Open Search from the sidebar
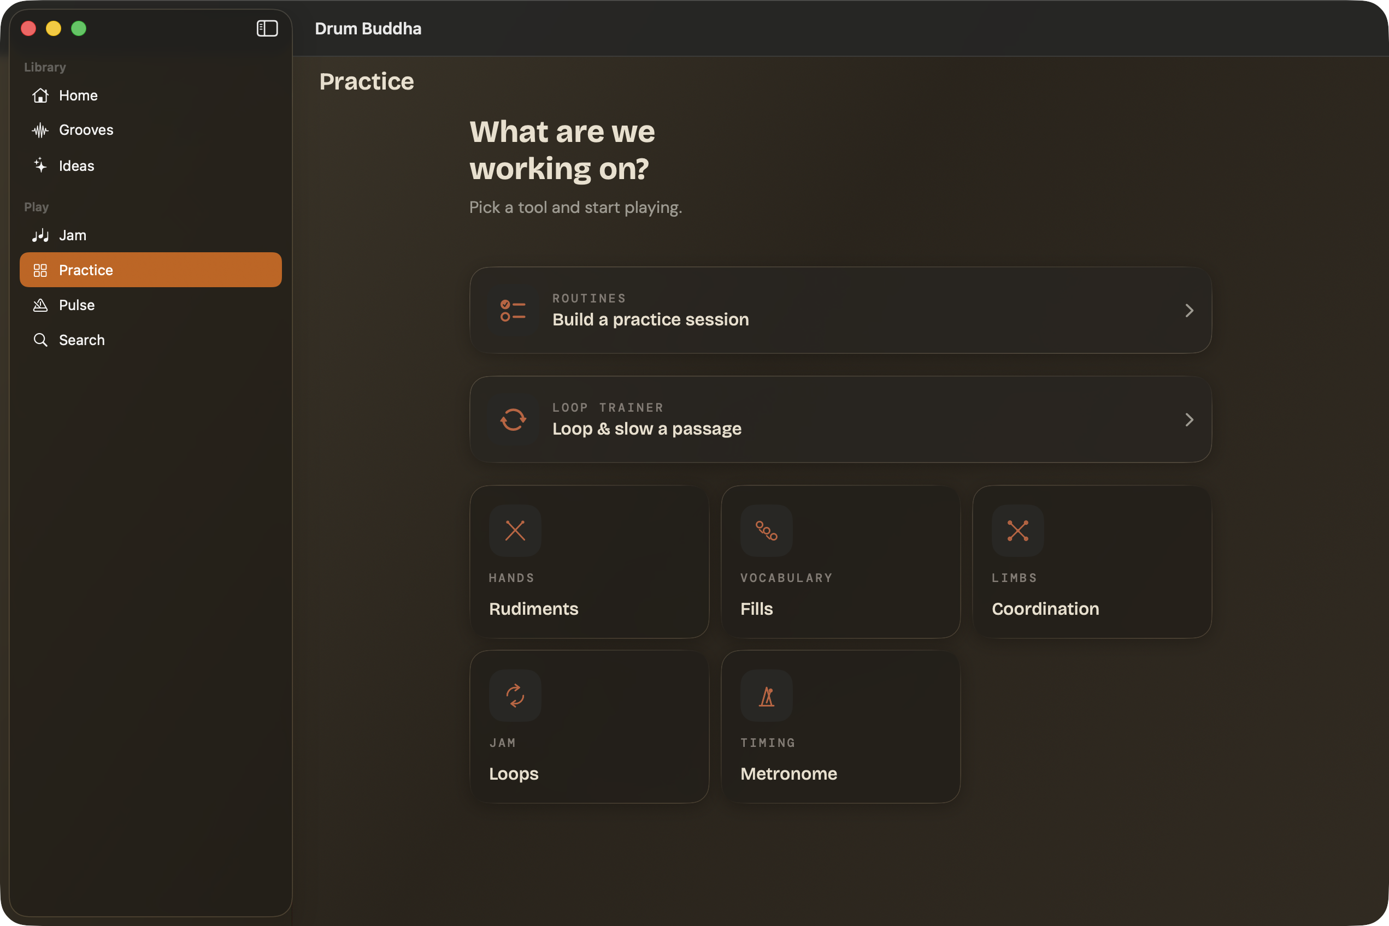This screenshot has height=926, width=1389. (x=151, y=340)
